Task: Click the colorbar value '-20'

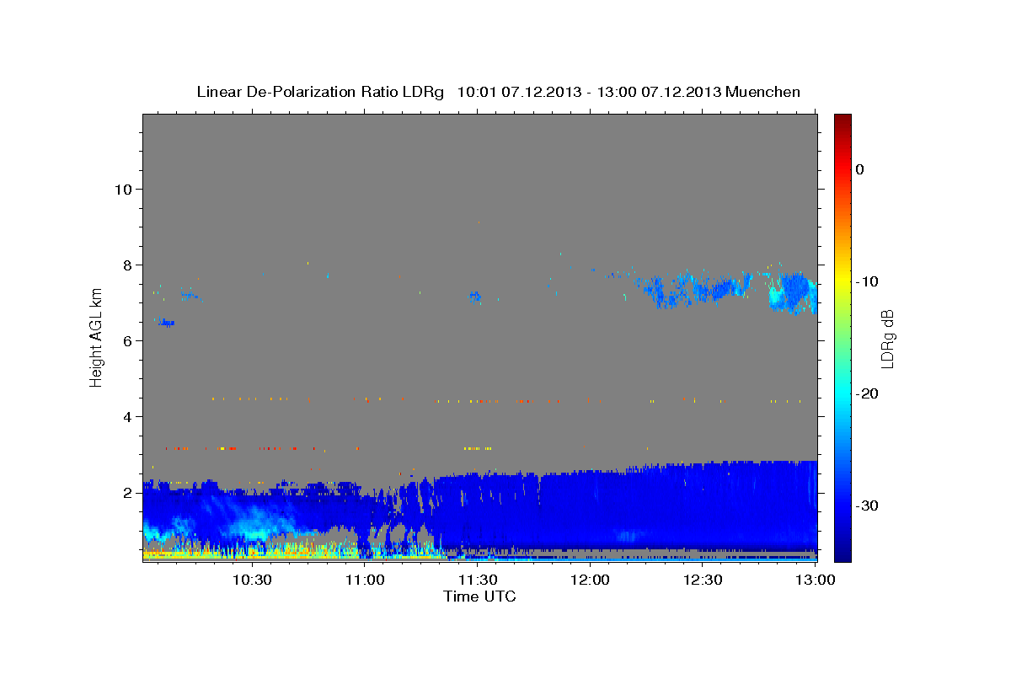Action: pyautogui.click(x=868, y=393)
